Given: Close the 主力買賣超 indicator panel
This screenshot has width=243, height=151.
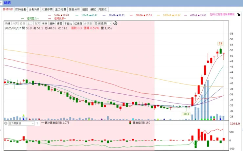Looking at the screenshot, I should tap(6, 123).
